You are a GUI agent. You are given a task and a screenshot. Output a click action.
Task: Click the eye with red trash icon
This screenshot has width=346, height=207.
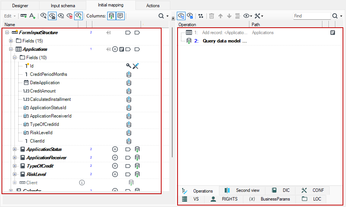[70, 16]
